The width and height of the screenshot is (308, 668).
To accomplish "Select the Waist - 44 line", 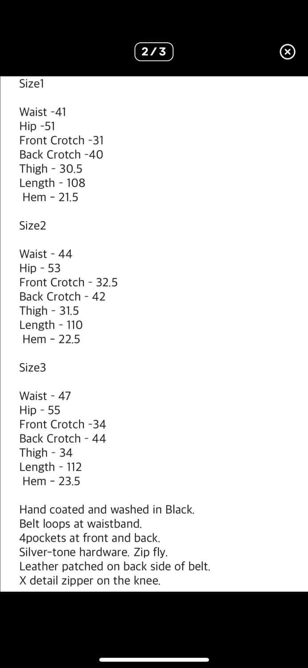I will [45, 254].
